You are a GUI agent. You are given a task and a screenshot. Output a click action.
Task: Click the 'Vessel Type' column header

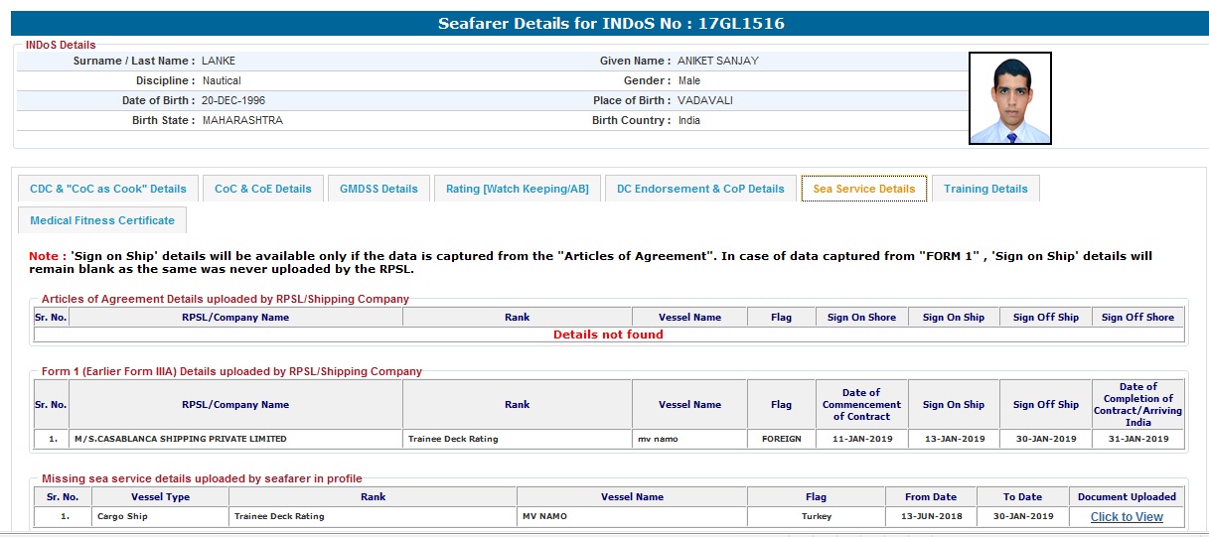160,497
